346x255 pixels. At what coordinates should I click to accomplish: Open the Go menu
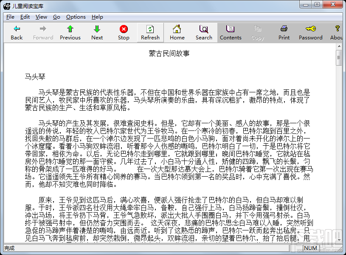click(x=56, y=17)
